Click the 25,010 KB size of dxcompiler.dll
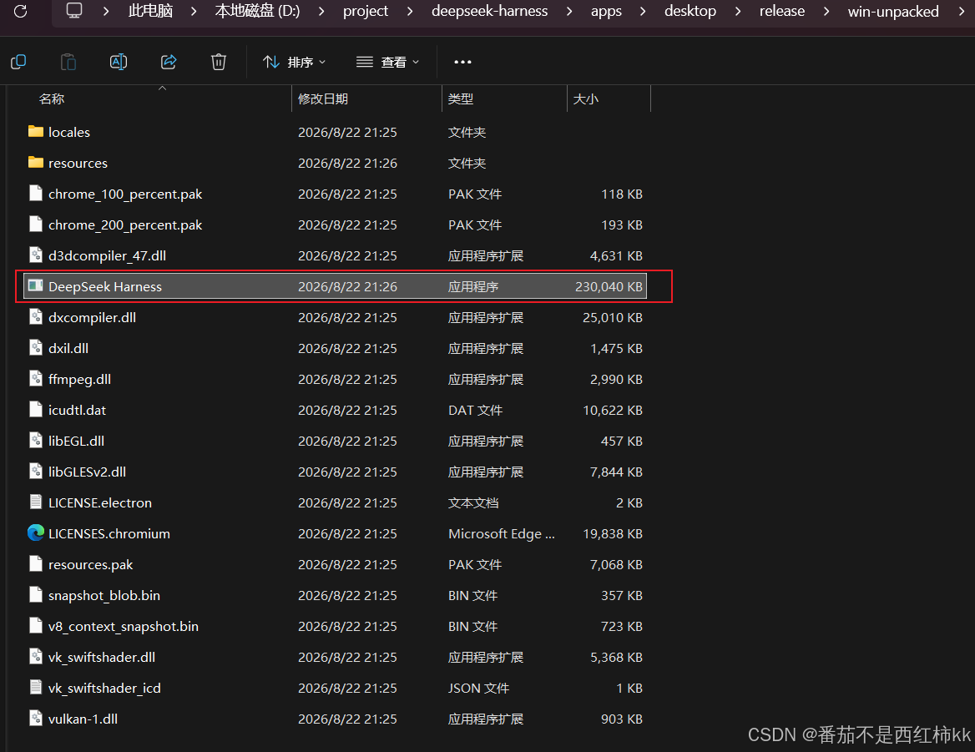The width and height of the screenshot is (975, 752). [613, 318]
